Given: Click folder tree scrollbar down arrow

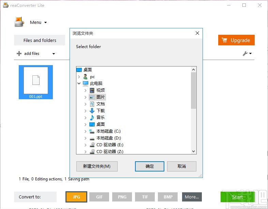Looking at the screenshot, I should coord(193,151).
